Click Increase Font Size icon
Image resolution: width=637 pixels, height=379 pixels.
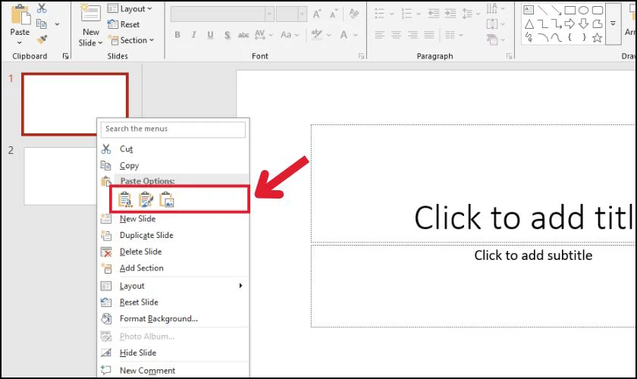click(x=317, y=14)
